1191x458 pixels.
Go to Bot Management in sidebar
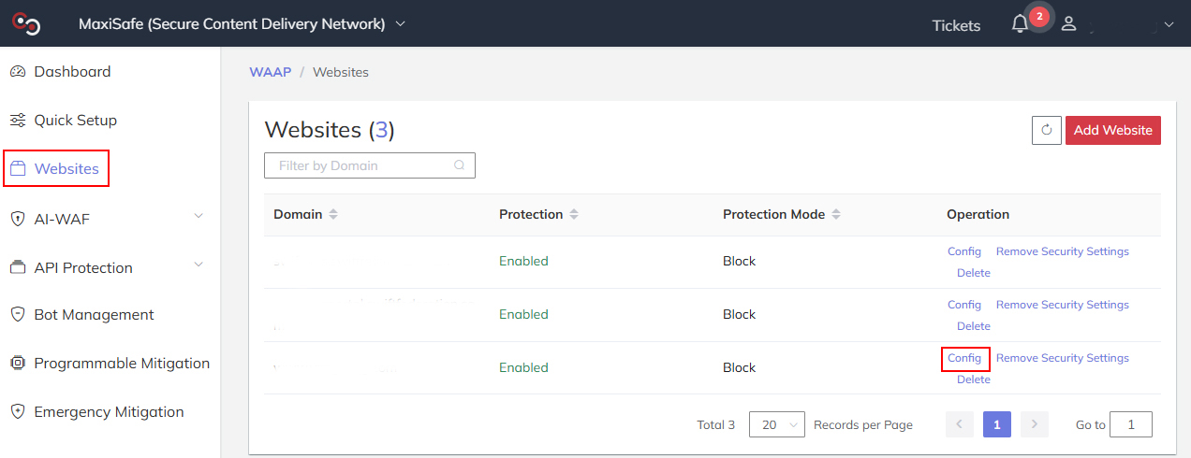coord(94,314)
